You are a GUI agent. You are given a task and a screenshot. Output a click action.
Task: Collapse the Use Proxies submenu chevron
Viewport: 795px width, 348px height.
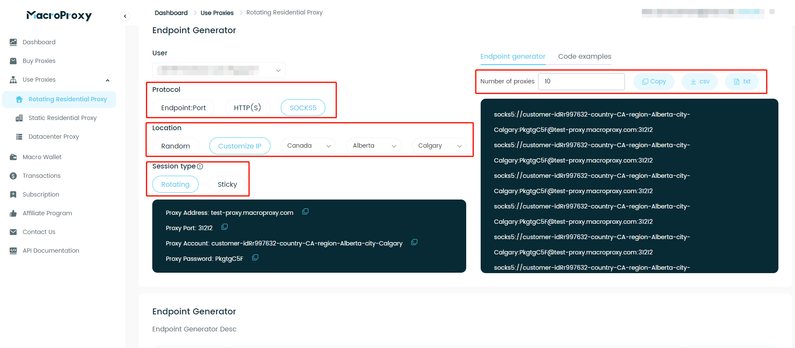pos(108,80)
